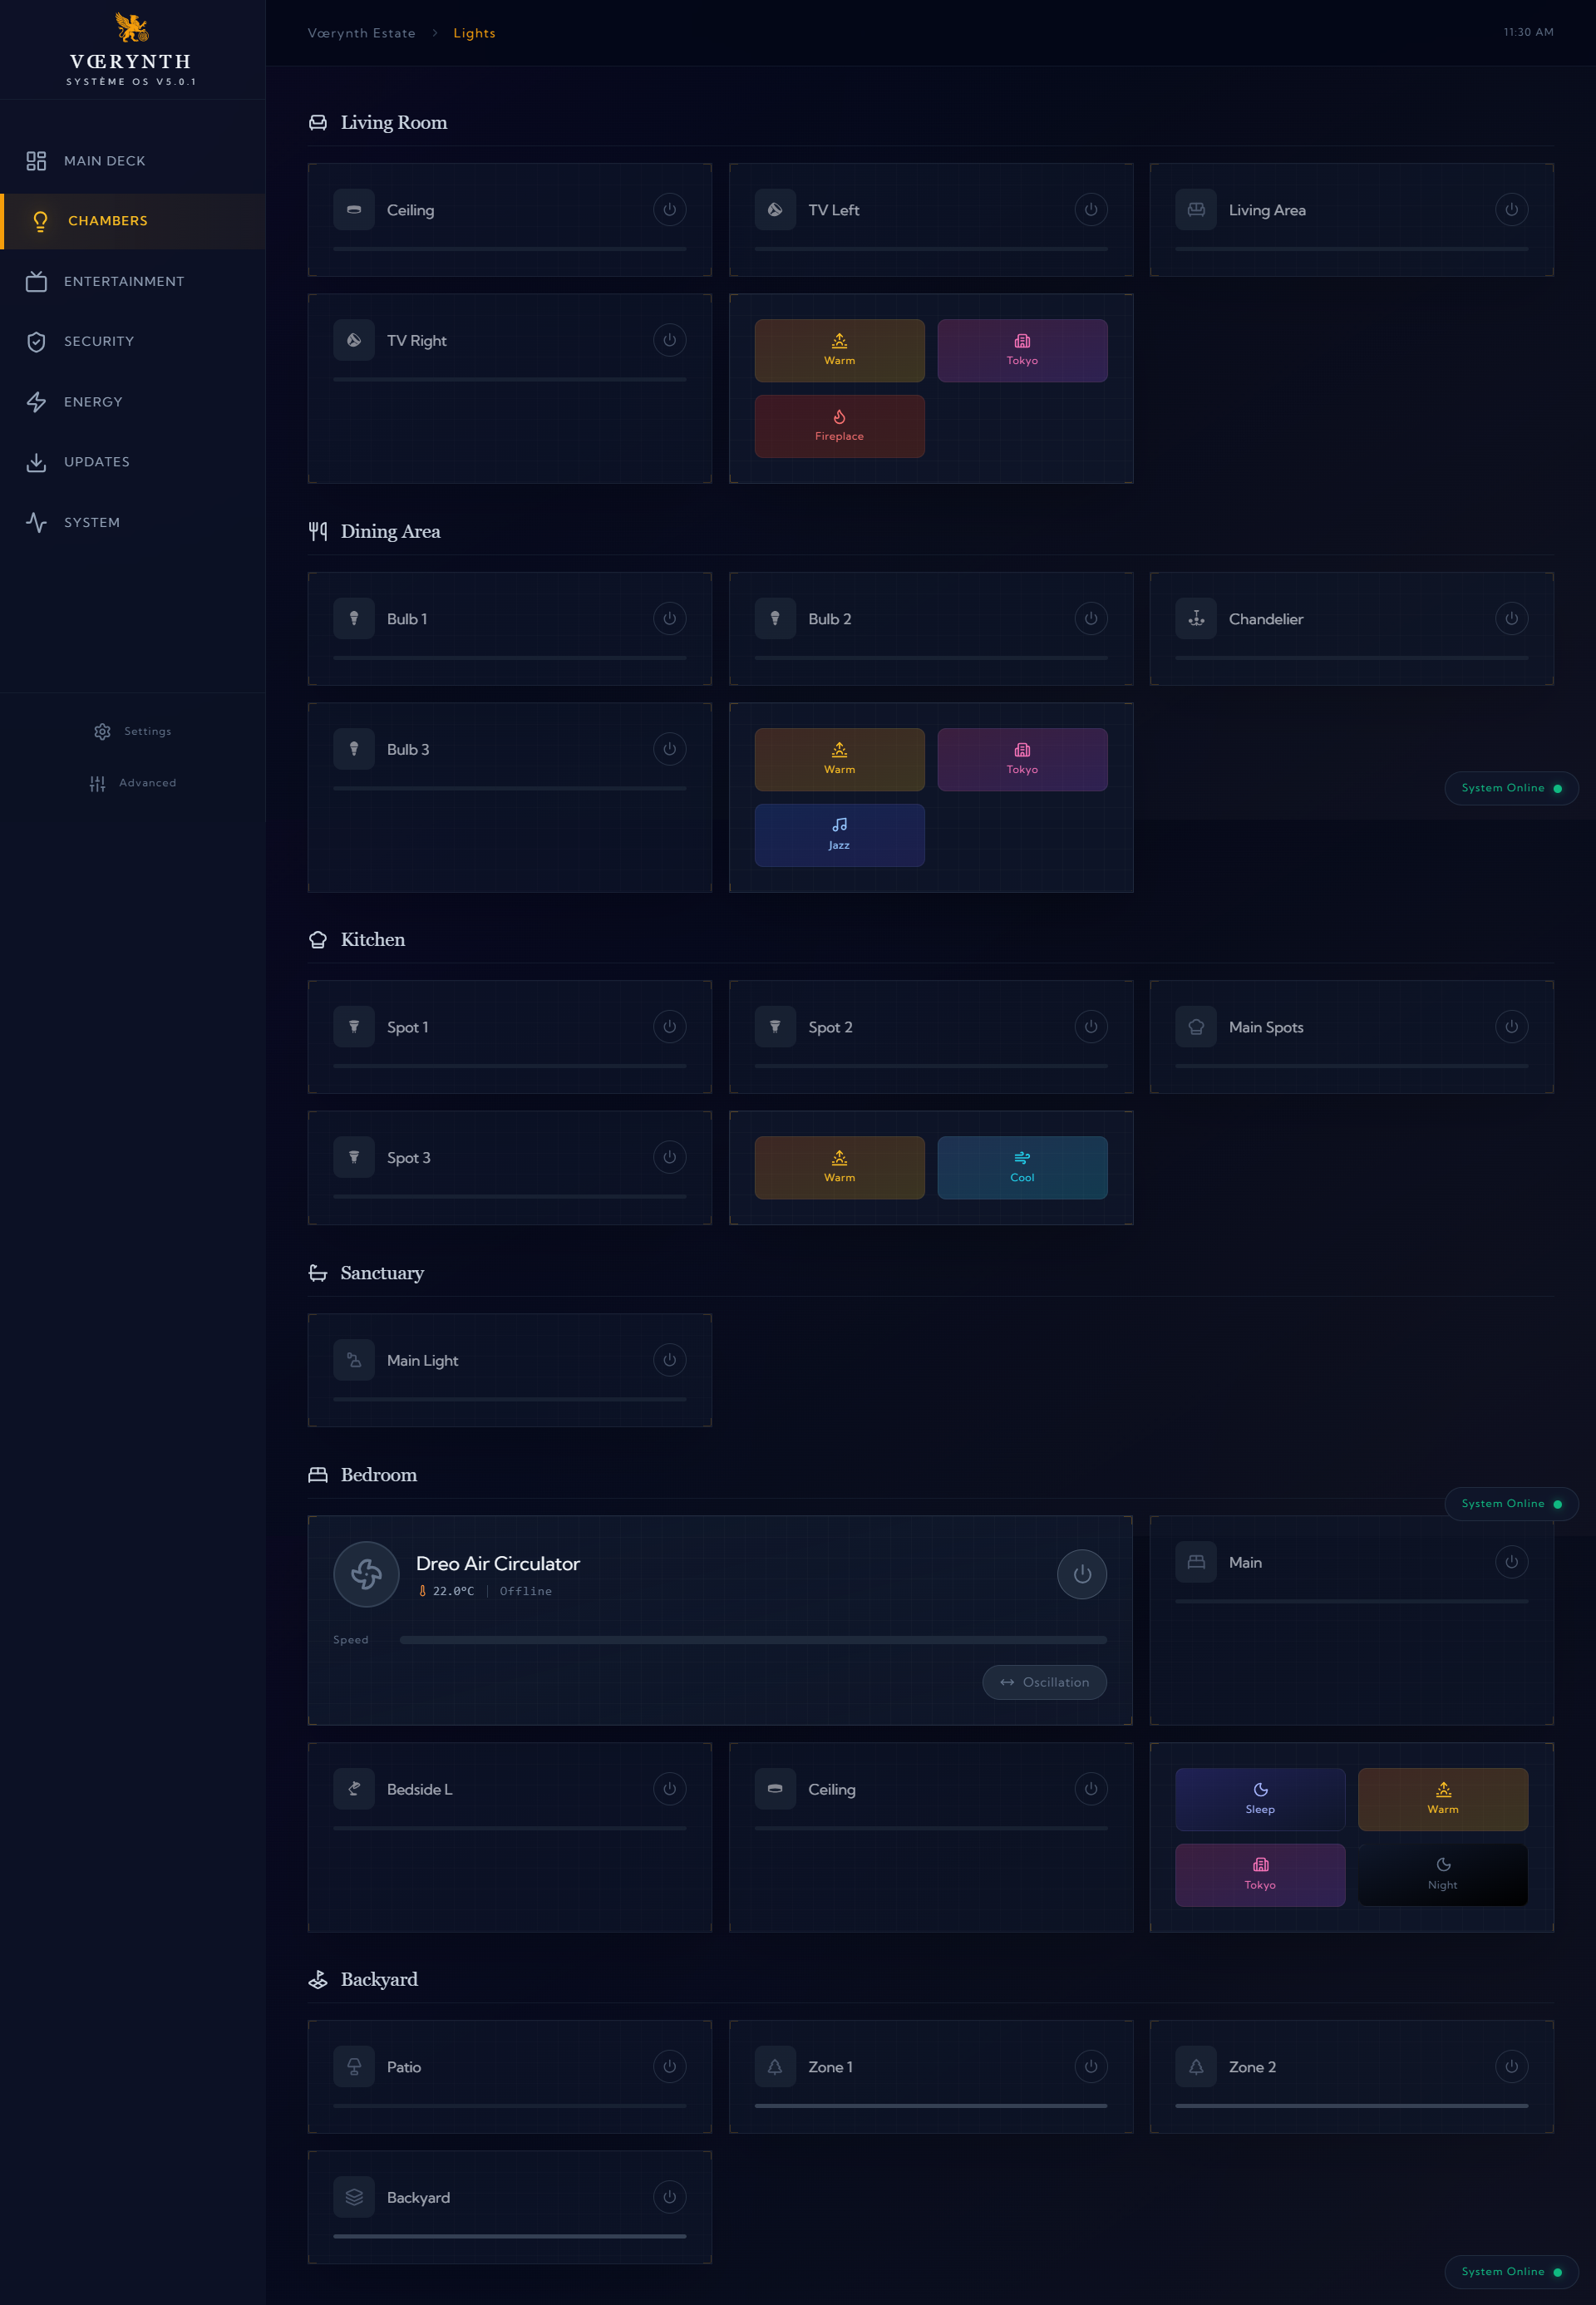Click the Chandelier icon in Dining Area
The height and width of the screenshot is (2305, 1596).
1196,619
